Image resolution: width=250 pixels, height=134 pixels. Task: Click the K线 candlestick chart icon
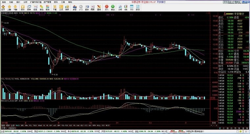(x=126, y=8)
